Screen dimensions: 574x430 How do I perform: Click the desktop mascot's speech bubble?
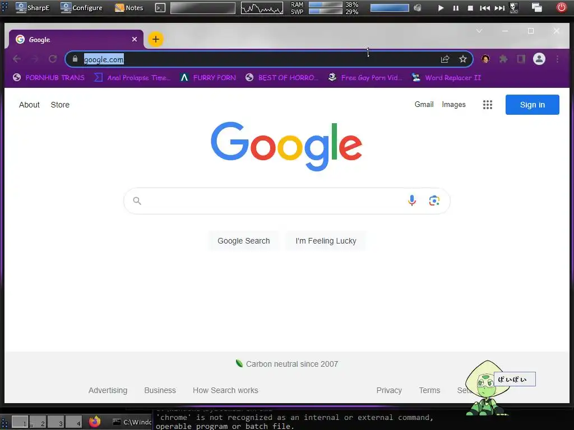(515, 379)
